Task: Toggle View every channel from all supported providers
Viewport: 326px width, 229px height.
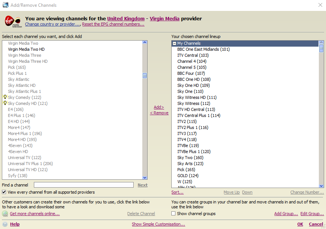Action: (x=4, y=192)
